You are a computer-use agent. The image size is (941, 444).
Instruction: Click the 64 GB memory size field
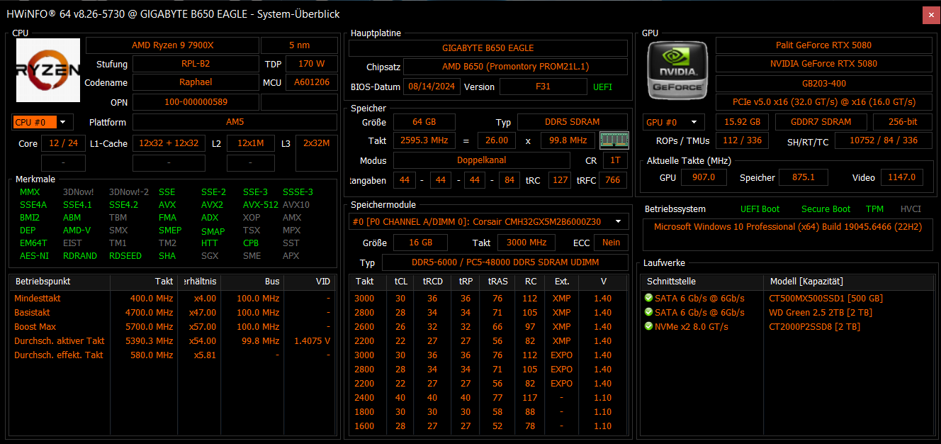(x=424, y=122)
